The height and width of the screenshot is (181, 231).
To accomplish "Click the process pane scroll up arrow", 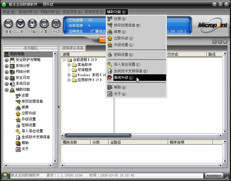I will click(x=225, y=53).
